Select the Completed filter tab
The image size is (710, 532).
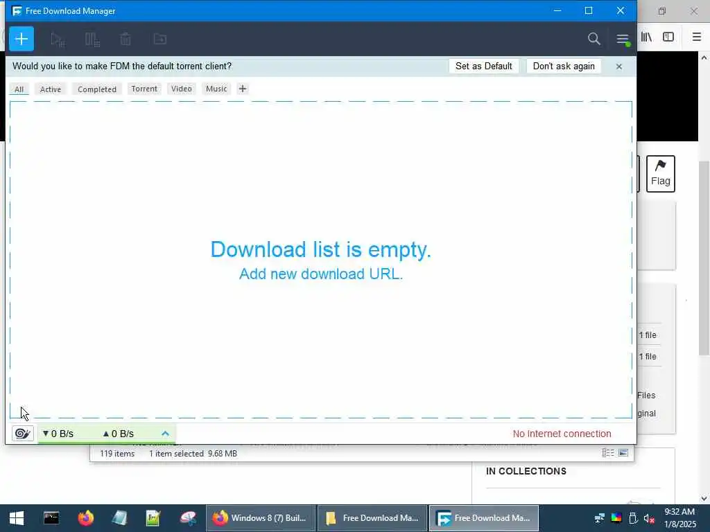(97, 89)
